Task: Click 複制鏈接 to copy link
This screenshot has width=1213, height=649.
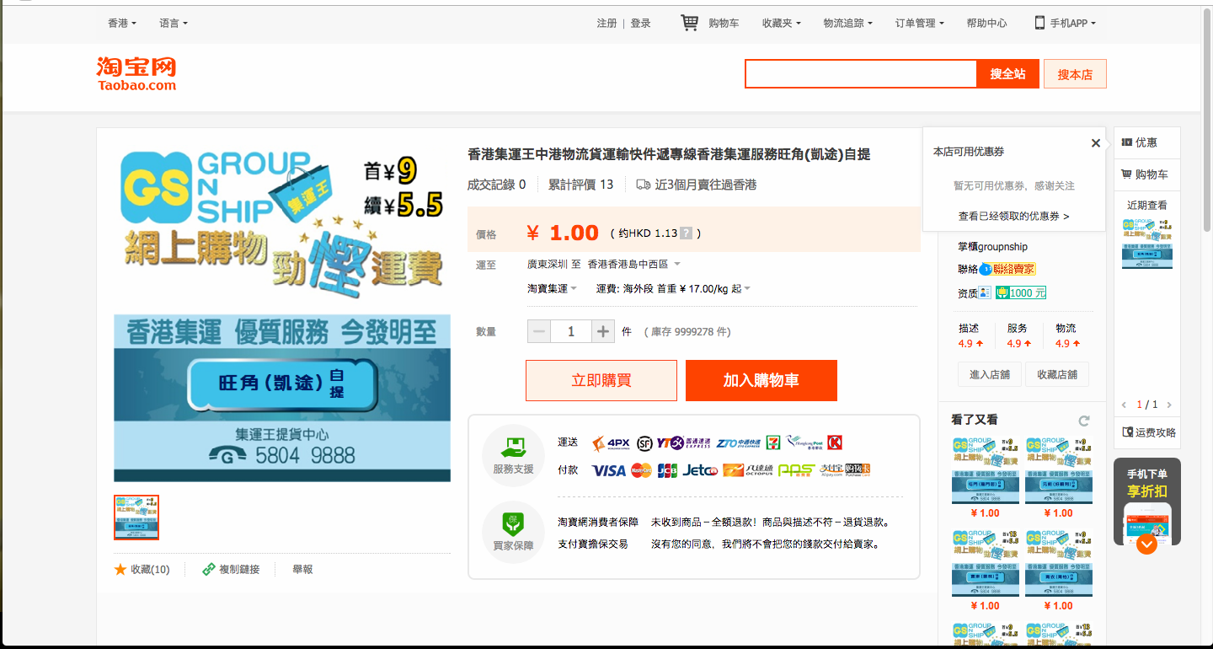Action: point(231,570)
